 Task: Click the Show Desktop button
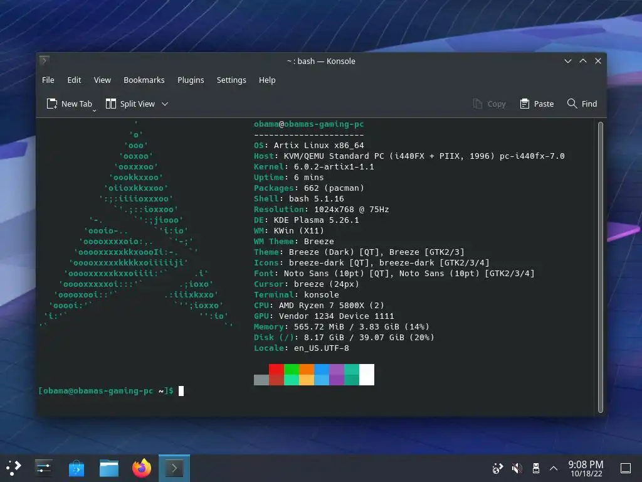[626, 468]
